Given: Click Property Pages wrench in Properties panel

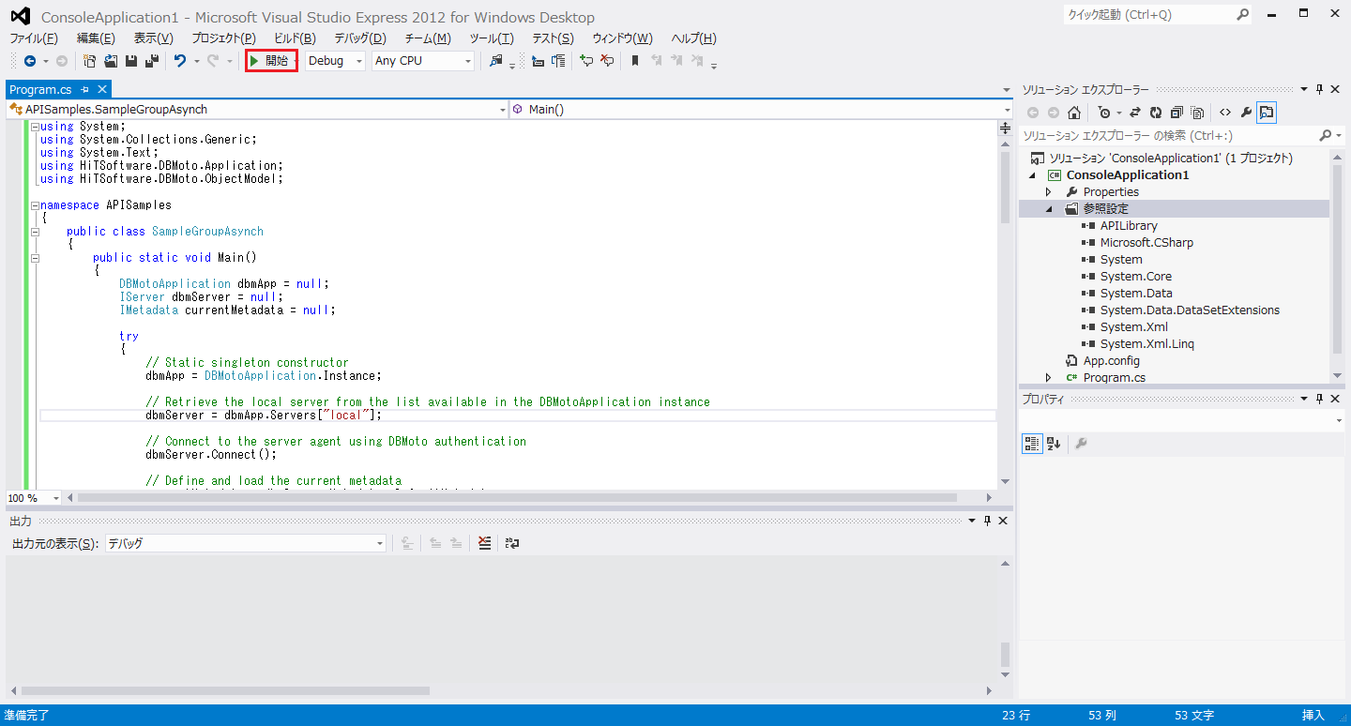Looking at the screenshot, I should (1081, 444).
